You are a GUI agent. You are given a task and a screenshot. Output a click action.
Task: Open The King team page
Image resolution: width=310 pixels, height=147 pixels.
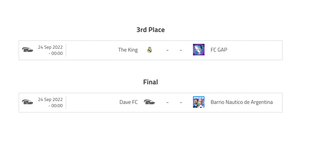point(128,50)
